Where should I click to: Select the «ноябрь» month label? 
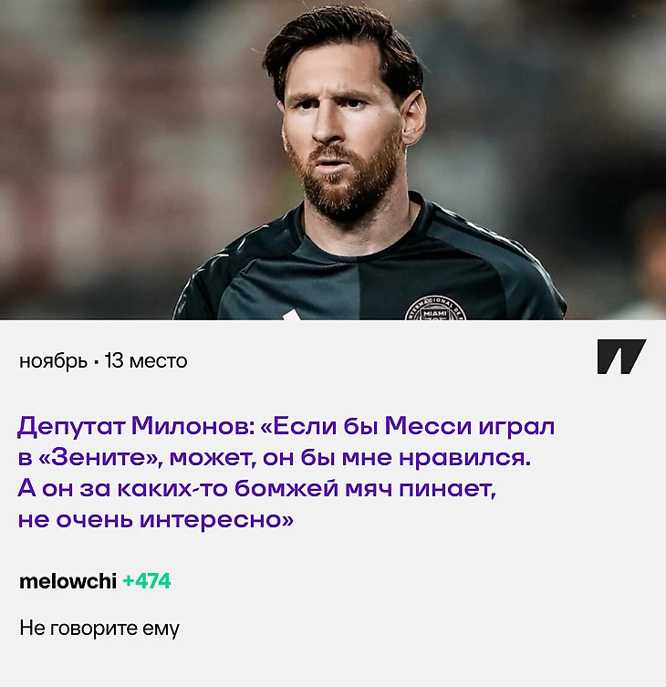click(x=53, y=361)
